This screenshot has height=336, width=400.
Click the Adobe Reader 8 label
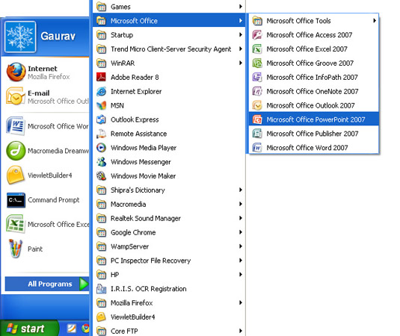tap(135, 77)
